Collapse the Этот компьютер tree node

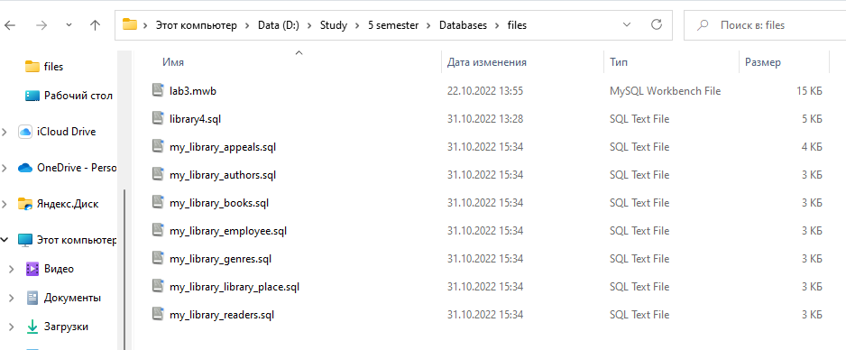(x=5, y=239)
